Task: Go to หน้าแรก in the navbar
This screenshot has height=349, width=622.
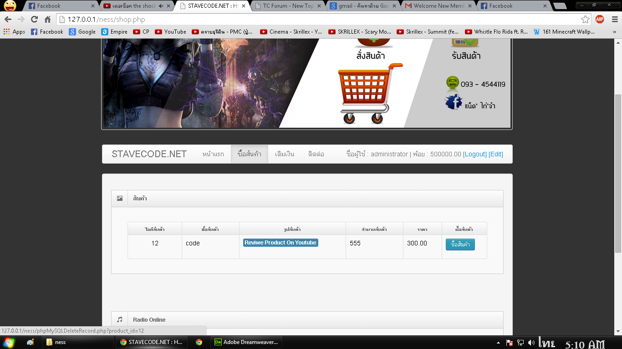Action: (x=213, y=154)
